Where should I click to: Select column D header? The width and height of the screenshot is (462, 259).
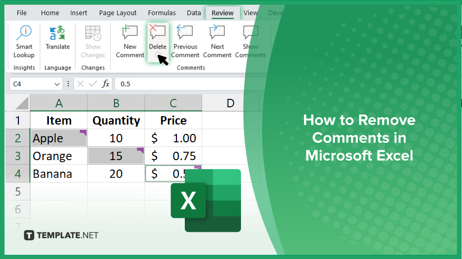[230, 103]
